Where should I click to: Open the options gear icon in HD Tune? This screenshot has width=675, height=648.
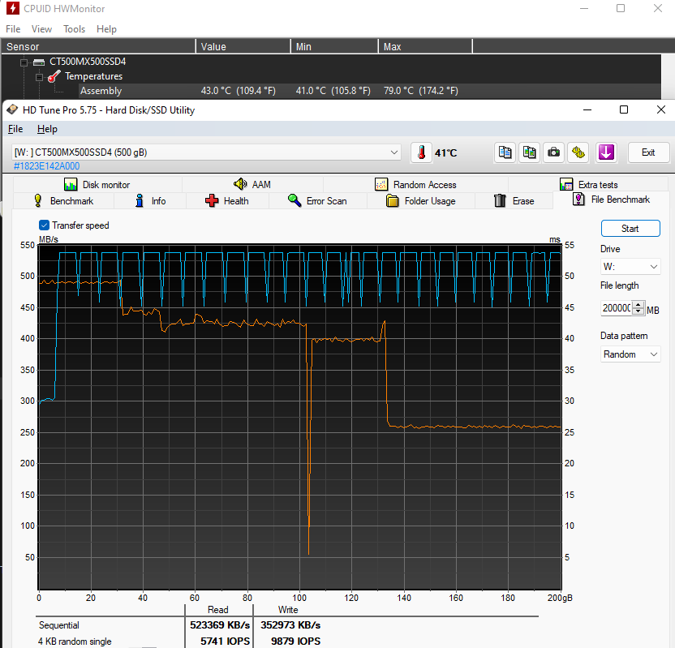point(578,152)
